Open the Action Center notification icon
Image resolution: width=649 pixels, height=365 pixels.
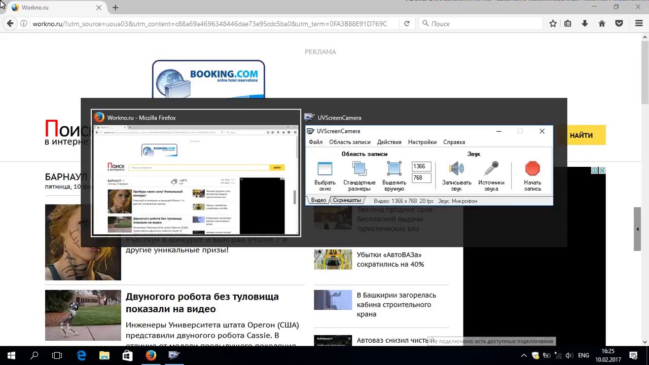pyautogui.click(x=633, y=355)
